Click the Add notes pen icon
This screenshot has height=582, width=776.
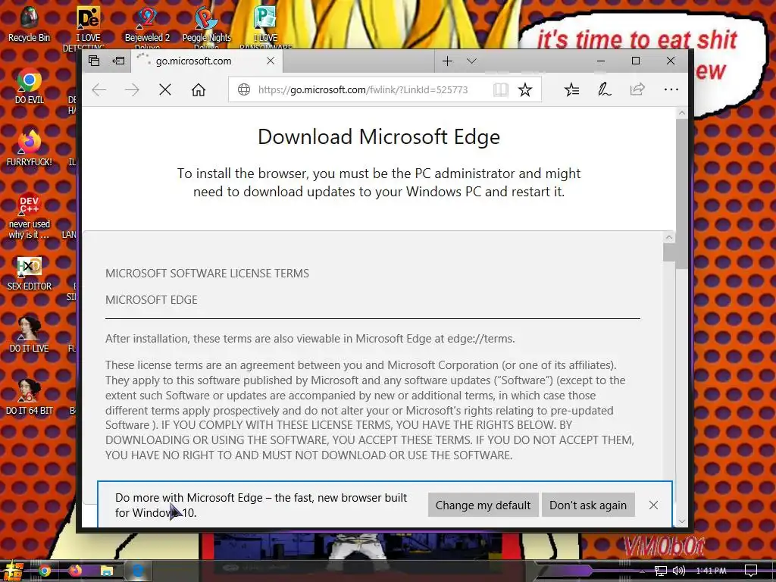click(x=604, y=89)
